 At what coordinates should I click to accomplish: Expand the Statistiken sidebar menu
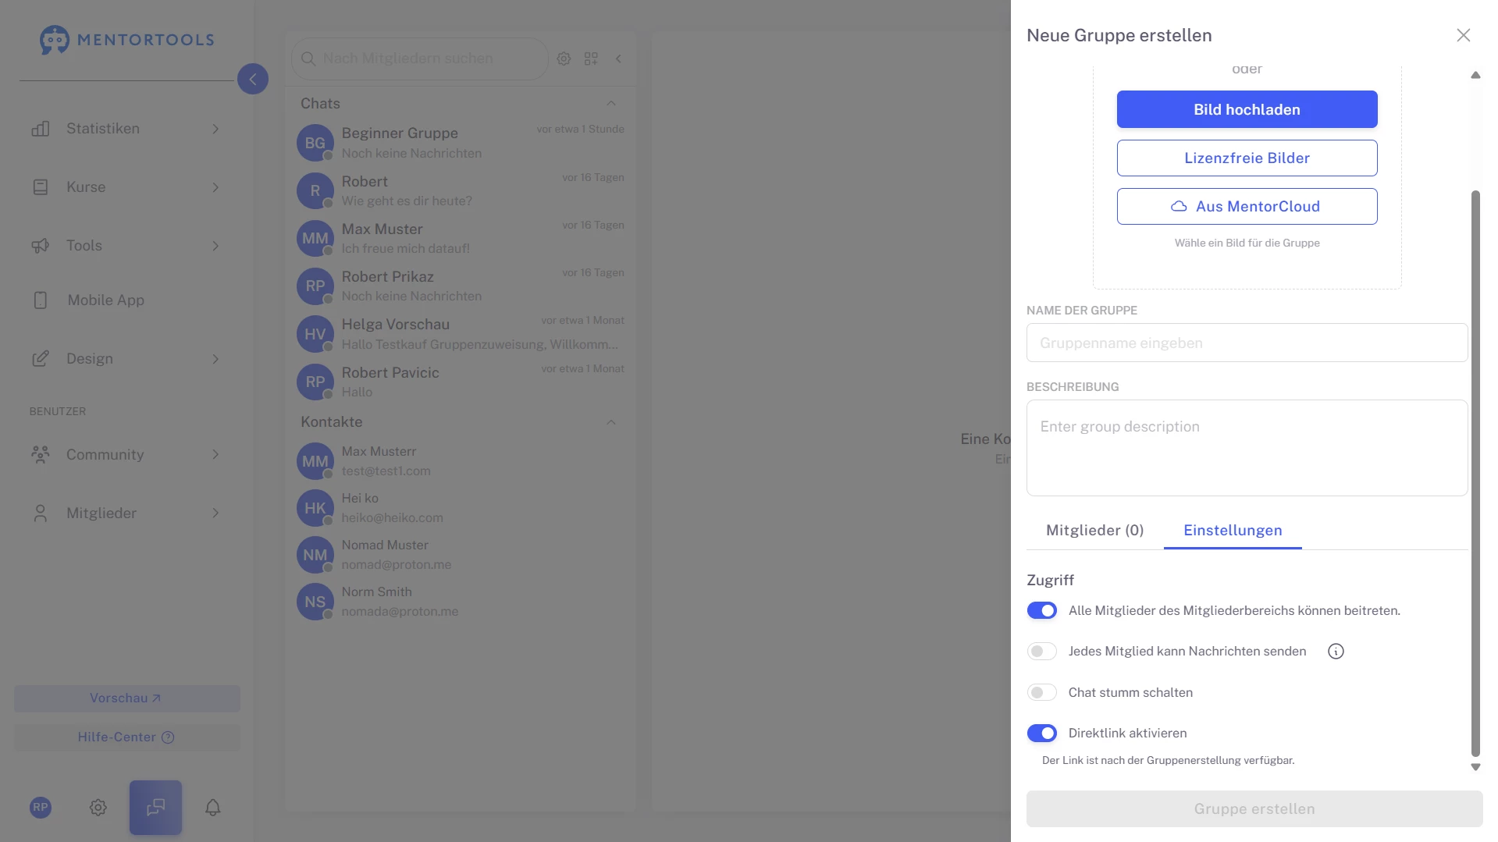(x=125, y=129)
